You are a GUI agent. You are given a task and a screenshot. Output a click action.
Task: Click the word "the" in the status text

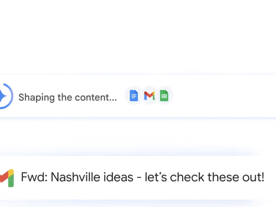tap(65, 97)
